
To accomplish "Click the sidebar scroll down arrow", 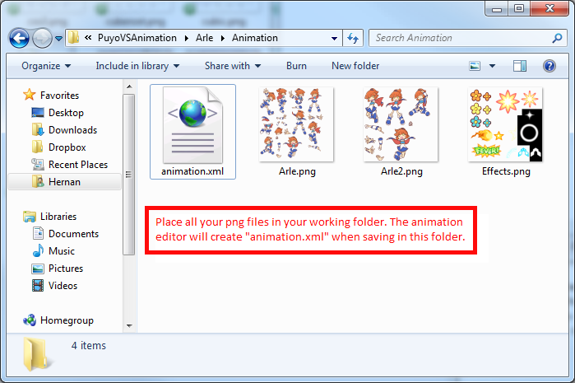I will 129,325.
